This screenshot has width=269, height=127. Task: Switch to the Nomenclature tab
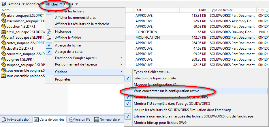pyautogui.click(x=107, y=119)
